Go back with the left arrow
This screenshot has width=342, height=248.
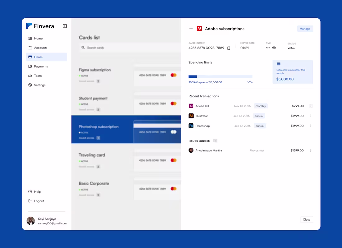[191, 29]
